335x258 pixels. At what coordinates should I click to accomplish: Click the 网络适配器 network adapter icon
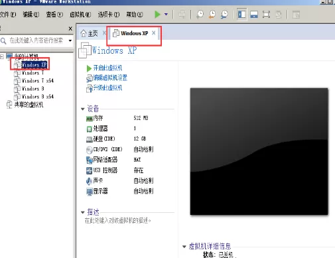90,160
